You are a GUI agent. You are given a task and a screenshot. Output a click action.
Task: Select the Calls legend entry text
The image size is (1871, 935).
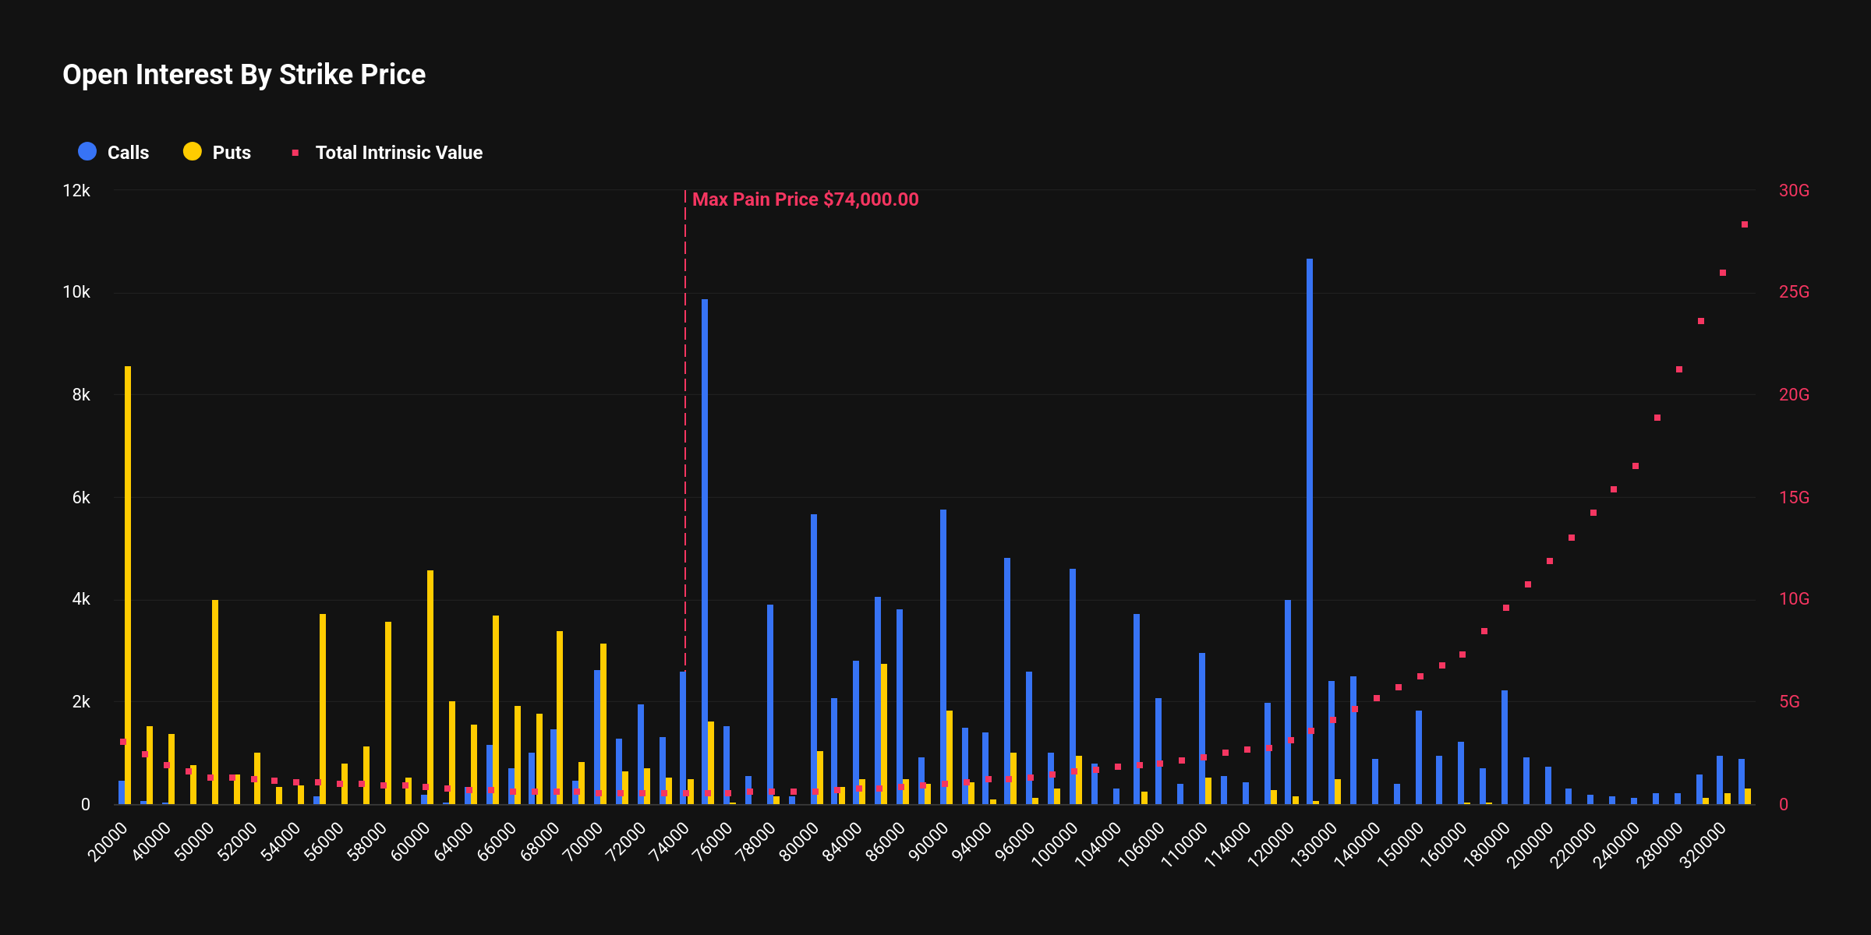tap(129, 152)
